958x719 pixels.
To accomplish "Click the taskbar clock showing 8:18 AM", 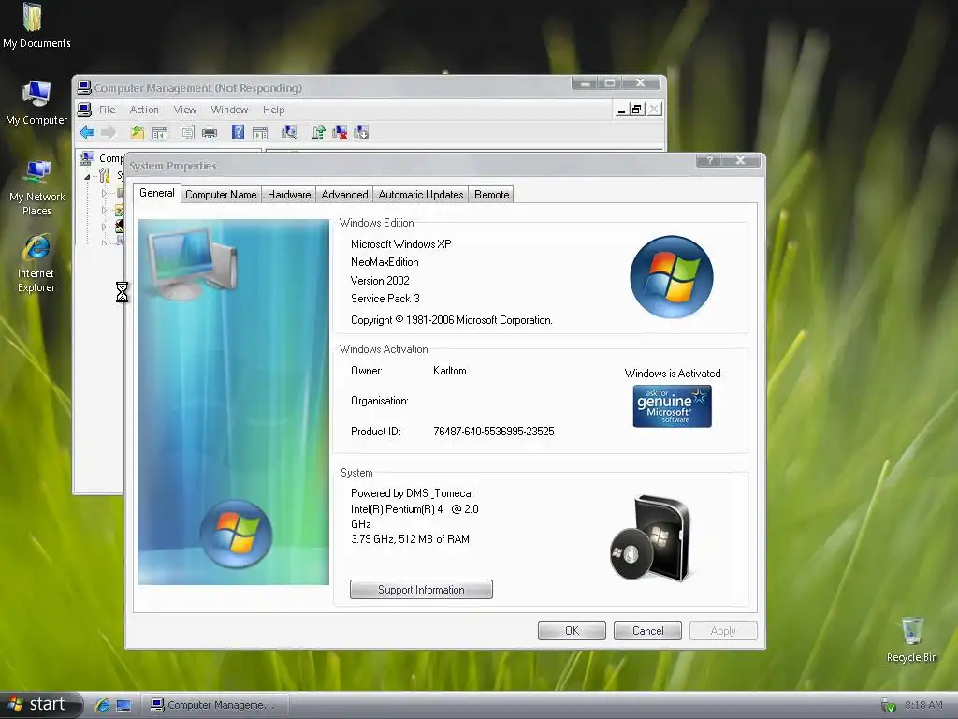I will [x=923, y=705].
